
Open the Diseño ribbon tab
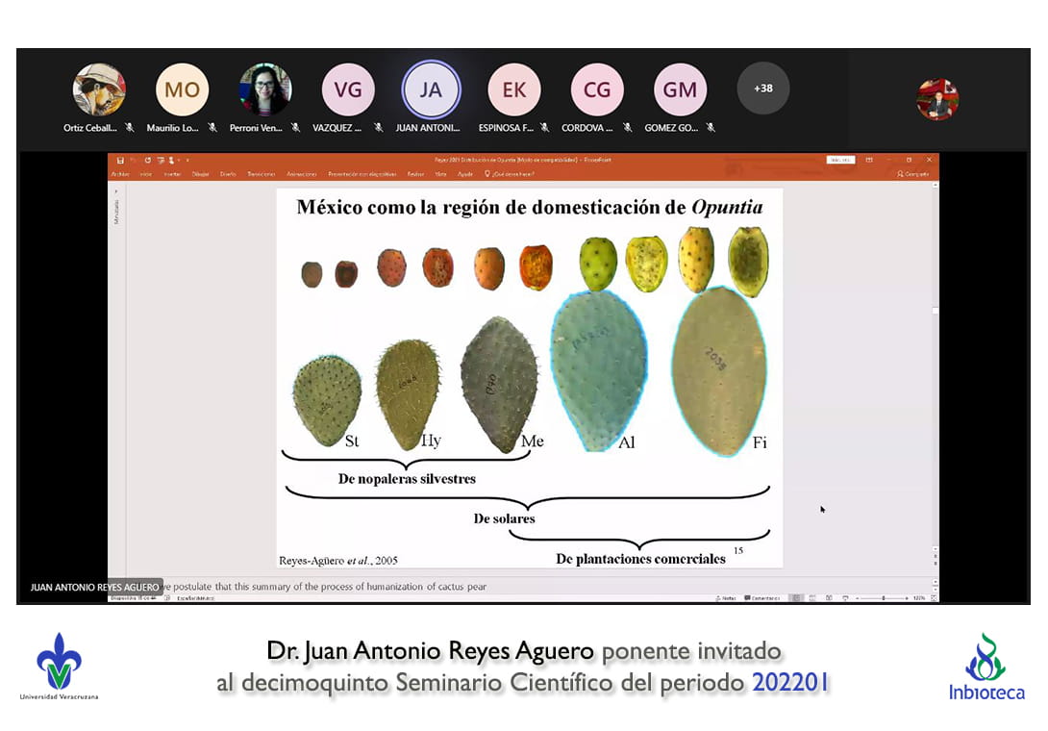pos(228,174)
